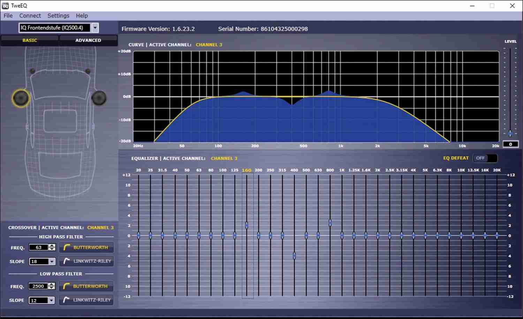Click the 8K EQ band slider handle
The width and height of the screenshot is (523, 319).
(449, 235)
